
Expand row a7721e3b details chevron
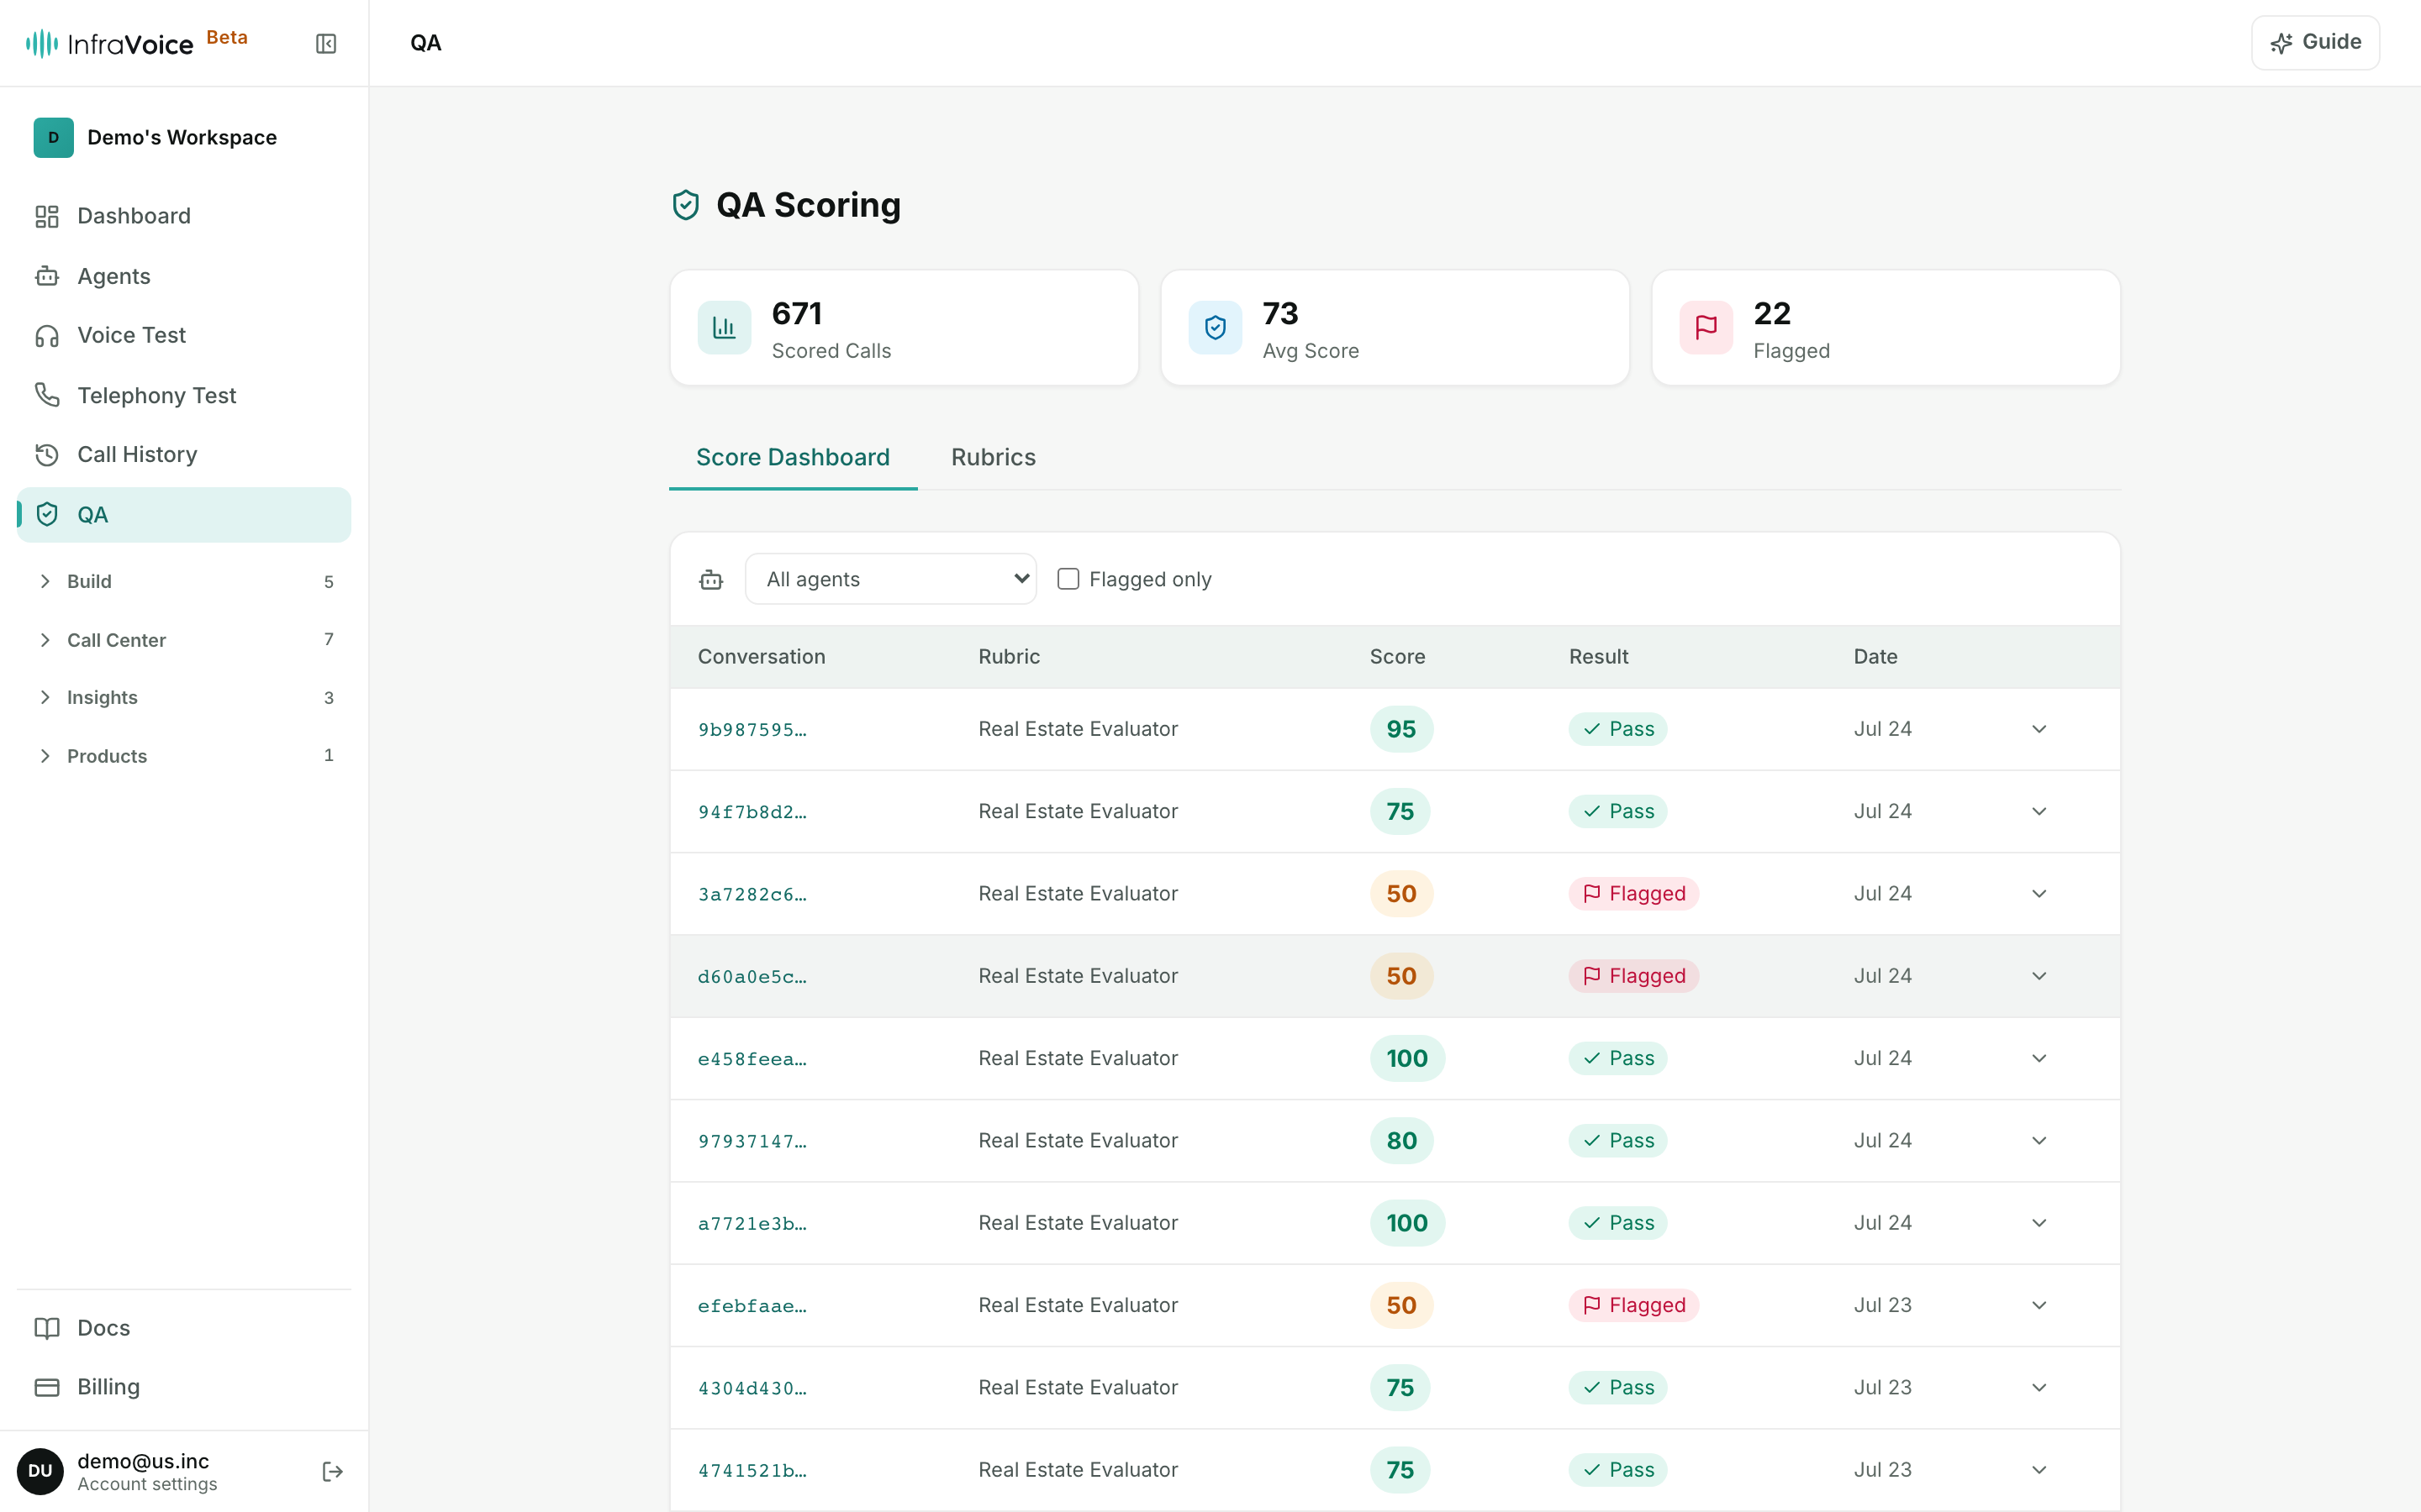click(x=2039, y=1223)
